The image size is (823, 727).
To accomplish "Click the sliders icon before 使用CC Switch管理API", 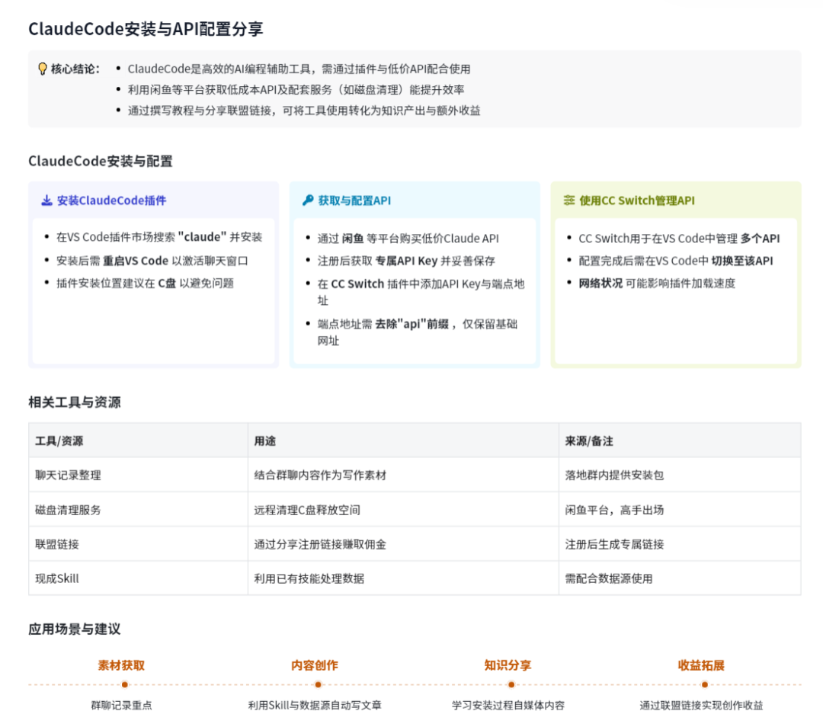I will click(x=569, y=200).
